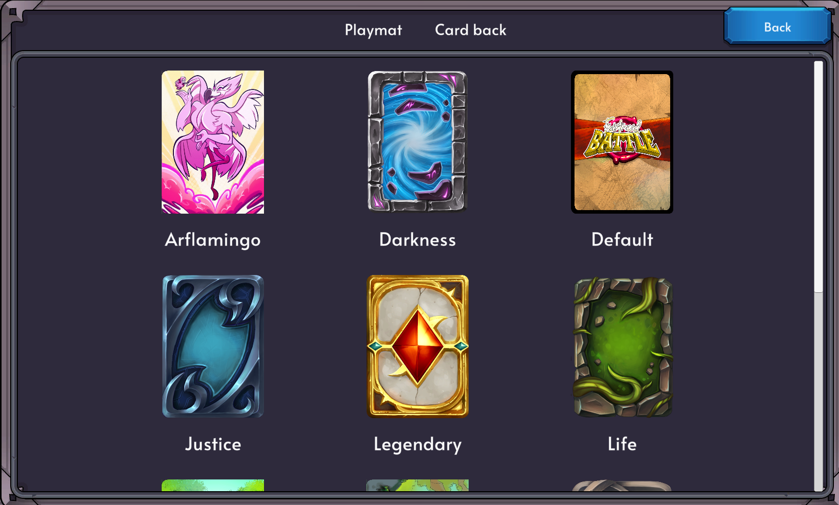839x505 pixels.
Task: Select the Life green vine card back
Action: click(x=622, y=347)
